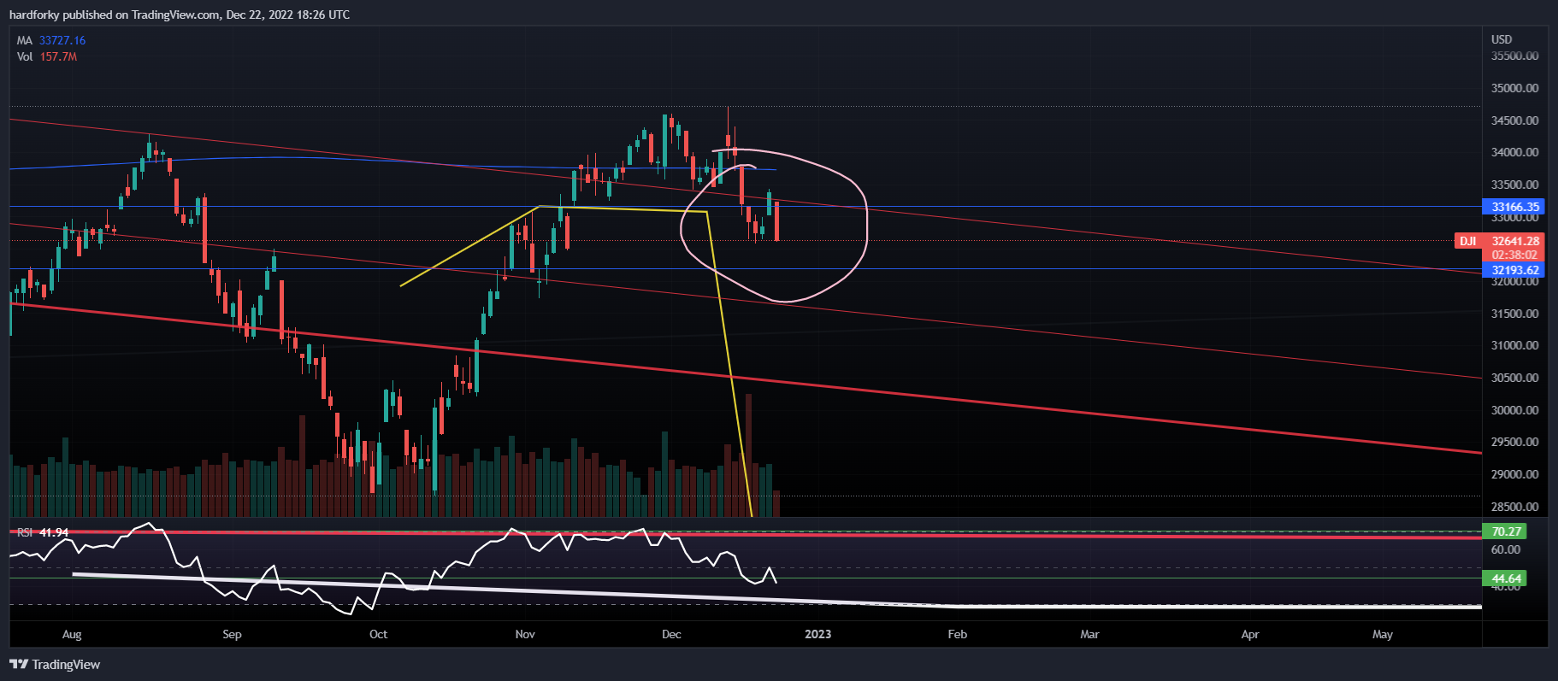This screenshot has height=681, width=1558.
Task: Click the Mar label on time axis
Action: [x=1089, y=634]
